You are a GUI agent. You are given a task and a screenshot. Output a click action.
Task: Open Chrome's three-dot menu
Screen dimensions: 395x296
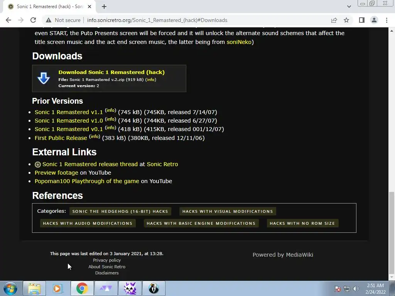(x=387, y=20)
